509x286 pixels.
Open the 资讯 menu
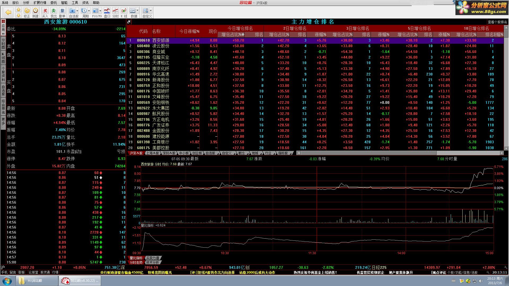coord(85,3)
